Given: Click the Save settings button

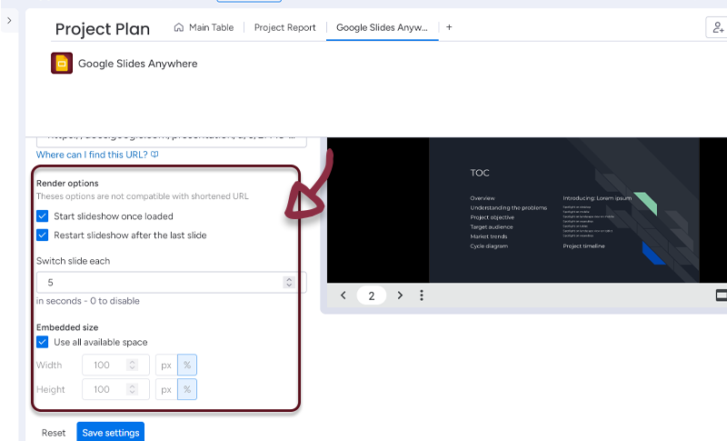Looking at the screenshot, I should 110,432.
